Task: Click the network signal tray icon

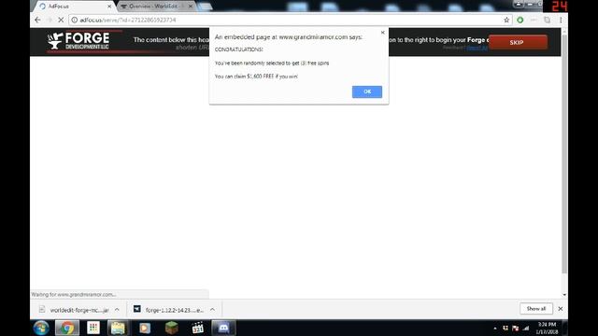Action: point(526,328)
